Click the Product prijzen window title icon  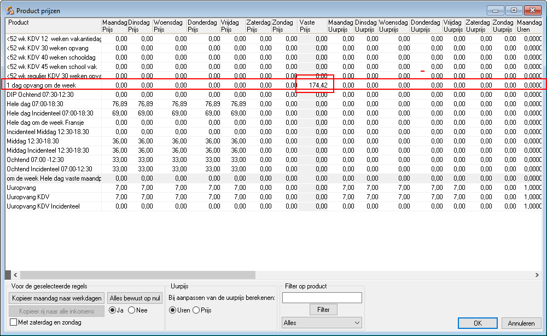[9, 10]
